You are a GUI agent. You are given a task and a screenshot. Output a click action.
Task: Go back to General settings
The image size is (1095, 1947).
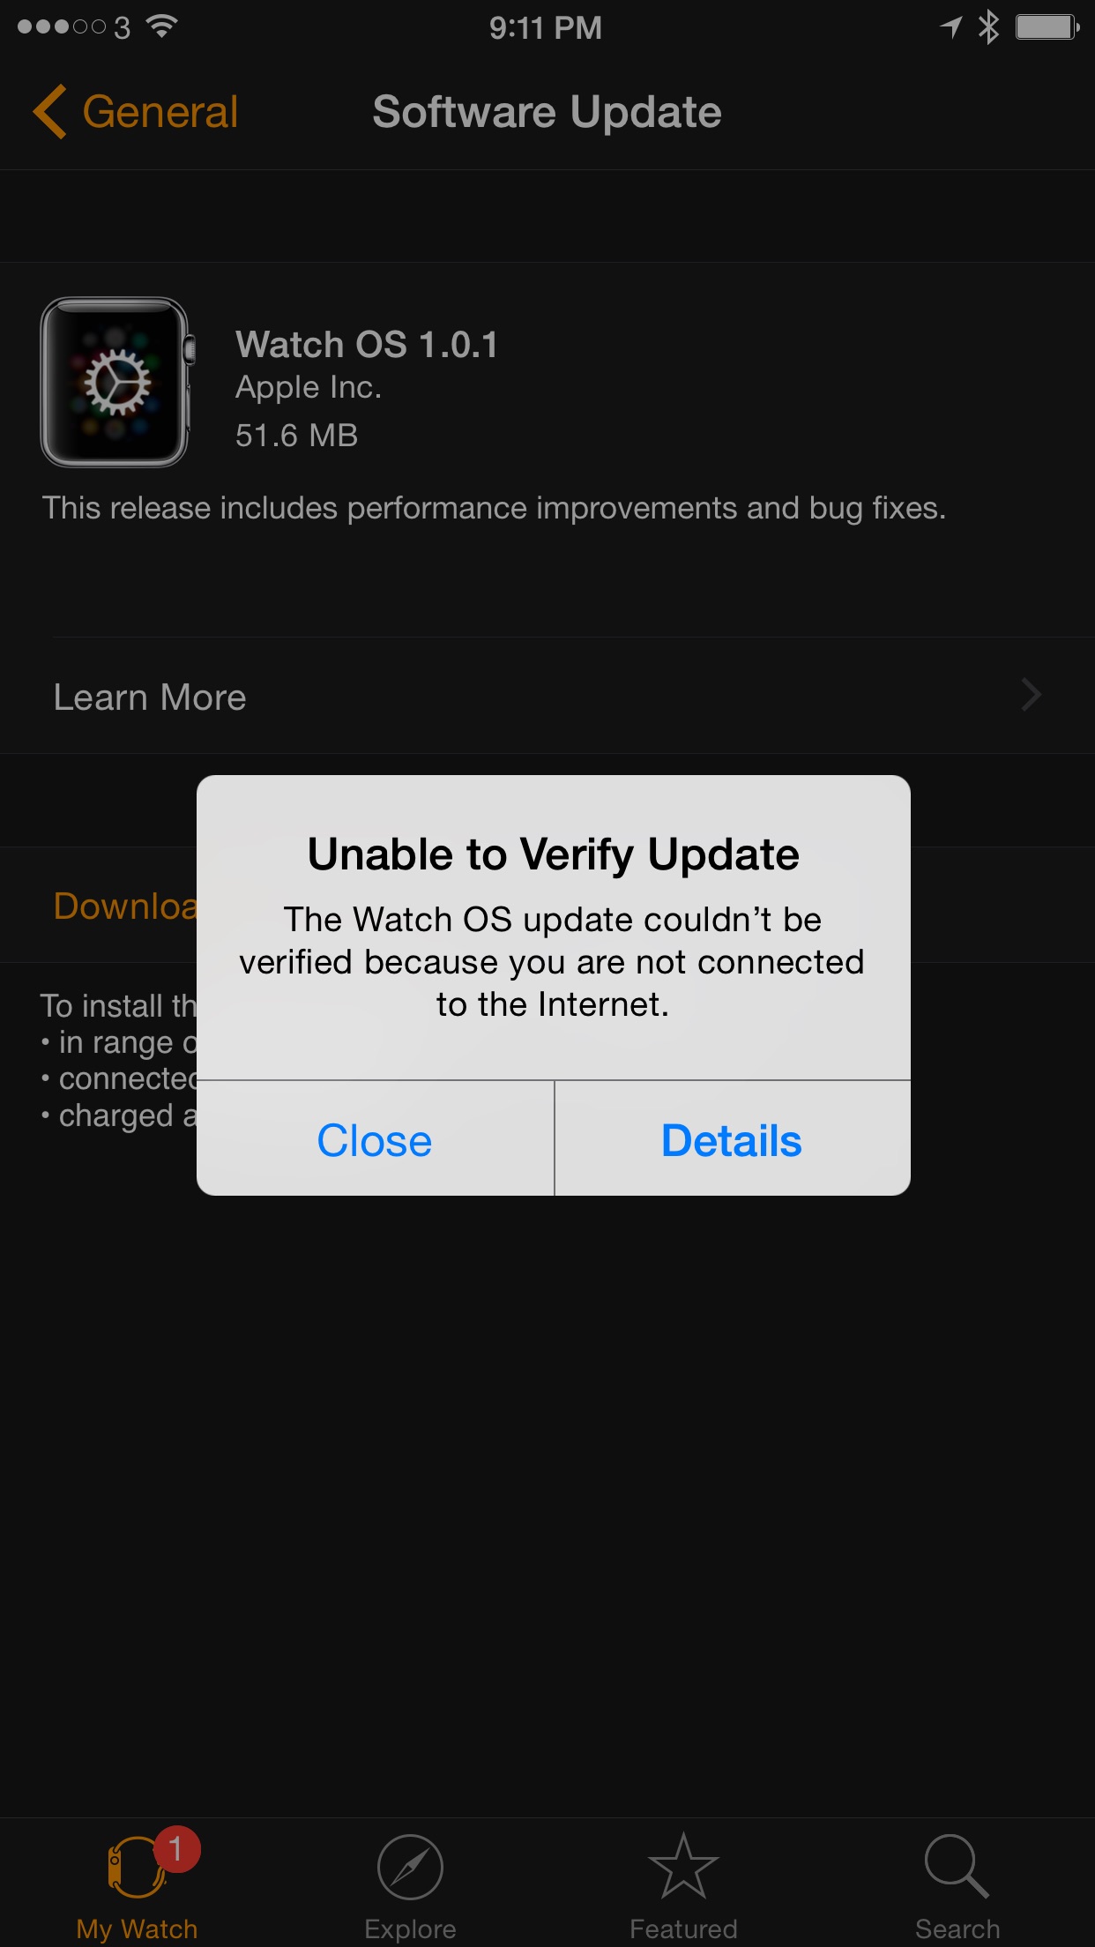[136, 112]
